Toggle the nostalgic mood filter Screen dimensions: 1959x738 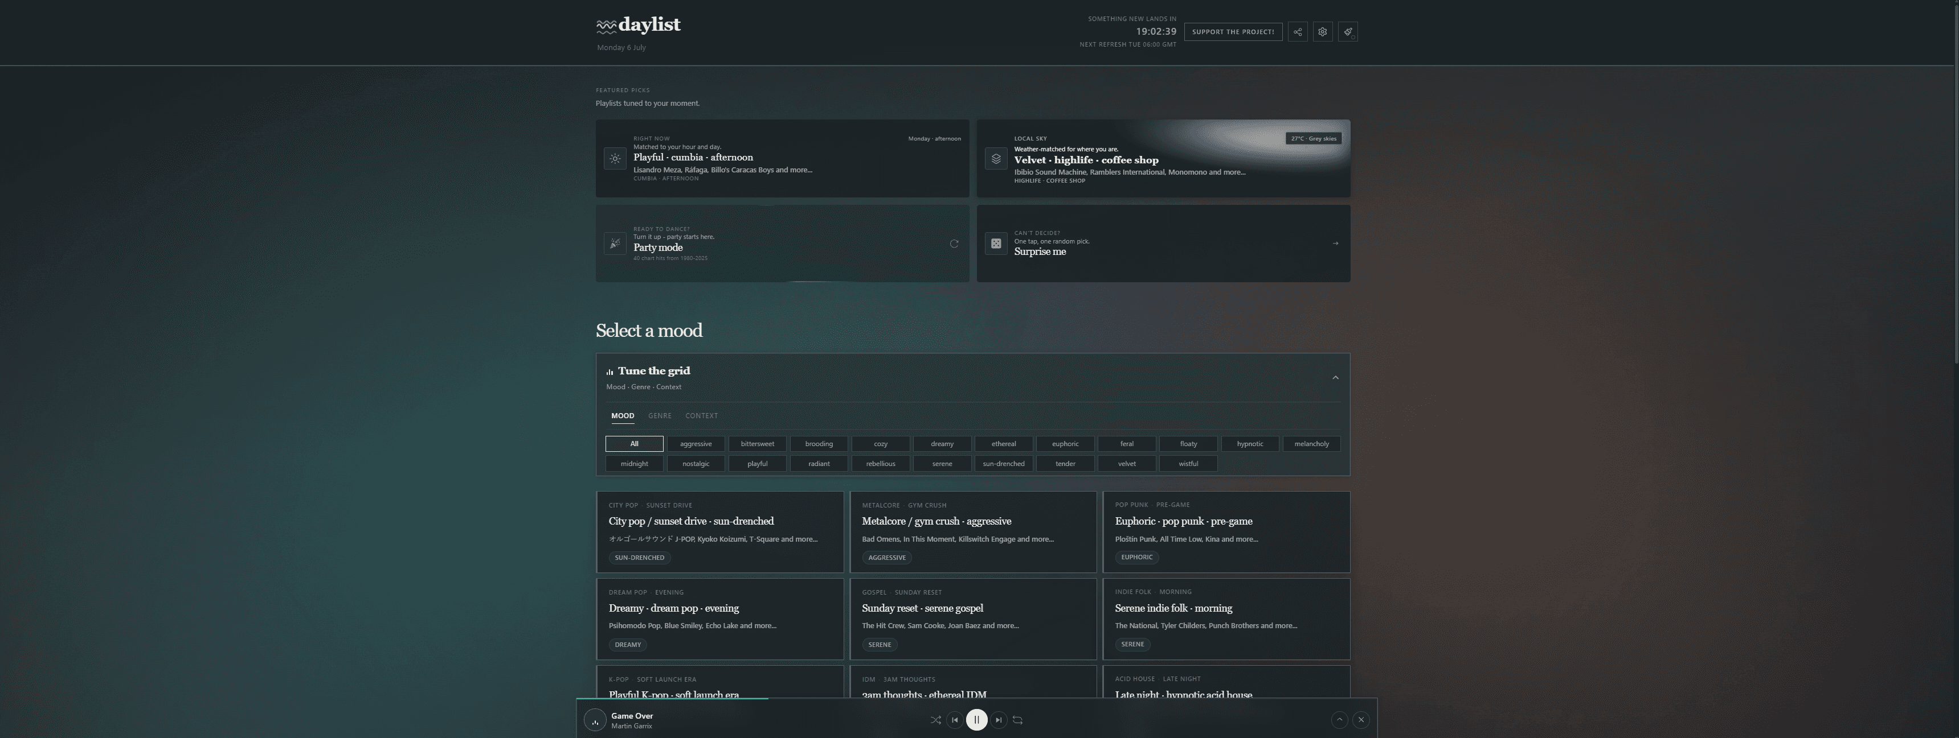(x=696, y=464)
